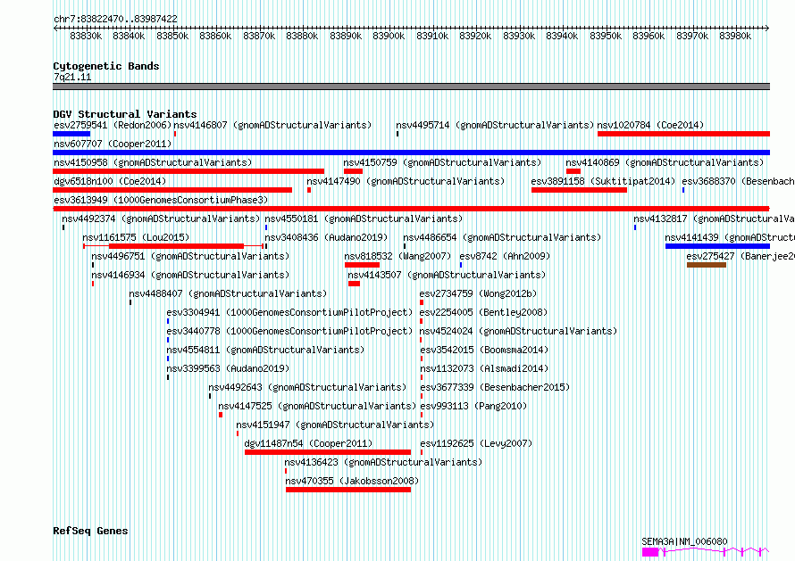This screenshot has height=561, width=795.
Task: Click nsv4550181 variant label
Action: point(364,219)
